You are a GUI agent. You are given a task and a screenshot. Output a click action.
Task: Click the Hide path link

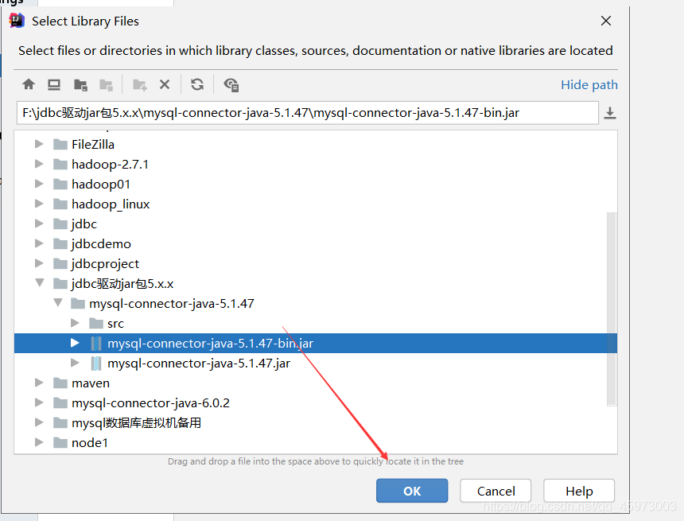(x=589, y=84)
